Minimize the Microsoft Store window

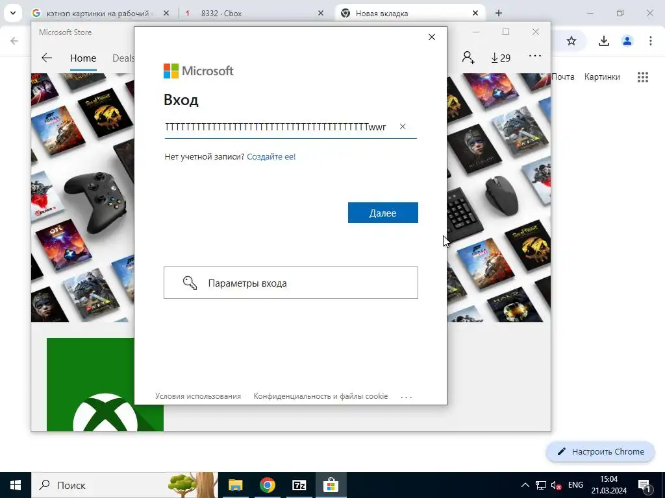pos(476,32)
